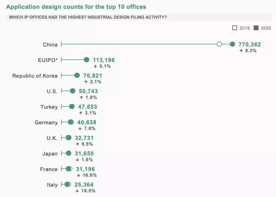Click the value 47,653
The height and width of the screenshot is (197, 276).
[88, 107]
